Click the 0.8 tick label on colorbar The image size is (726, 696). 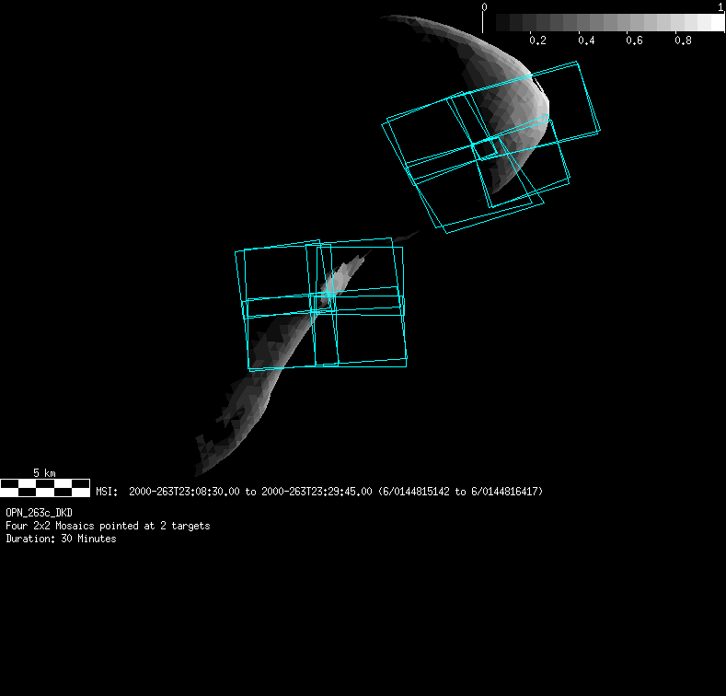[x=683, y=41]
